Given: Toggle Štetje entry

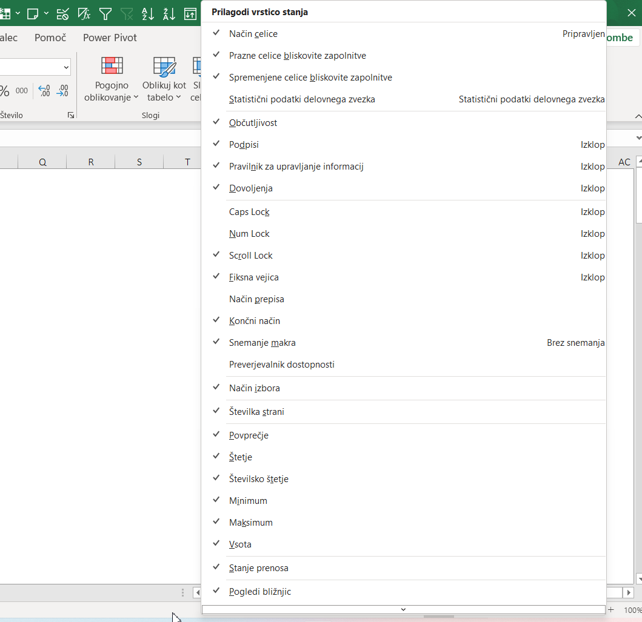Looking at the screenshot, I should tap(404, 457).
